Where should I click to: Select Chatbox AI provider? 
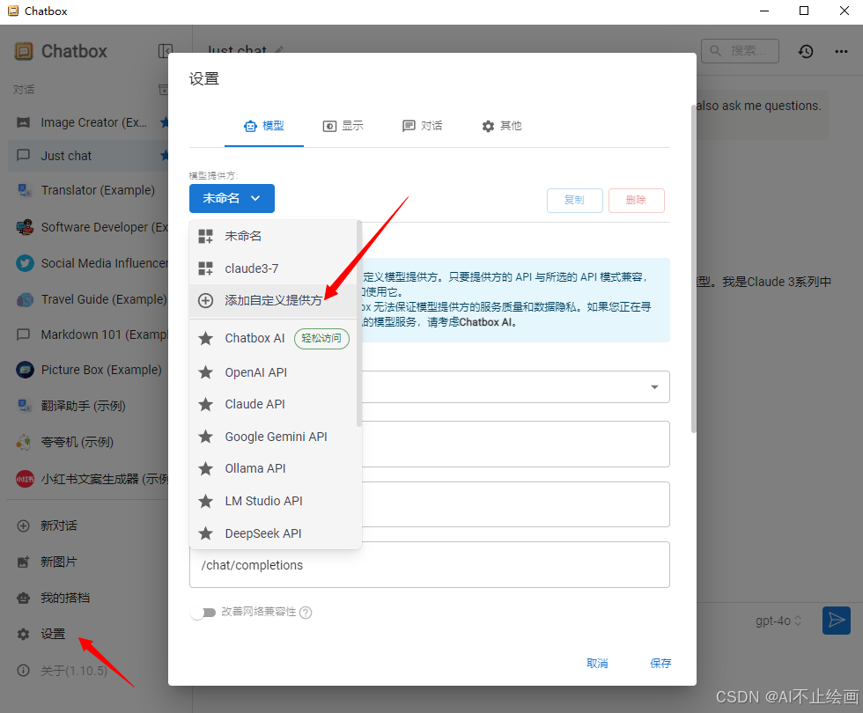tap(275, 338)
